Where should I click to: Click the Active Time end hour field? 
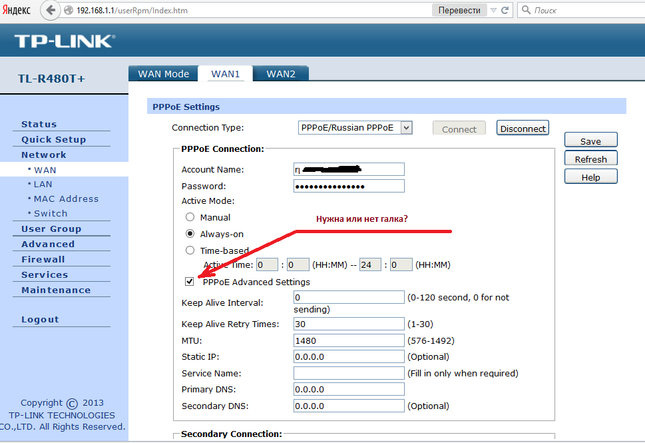point(370,264)
